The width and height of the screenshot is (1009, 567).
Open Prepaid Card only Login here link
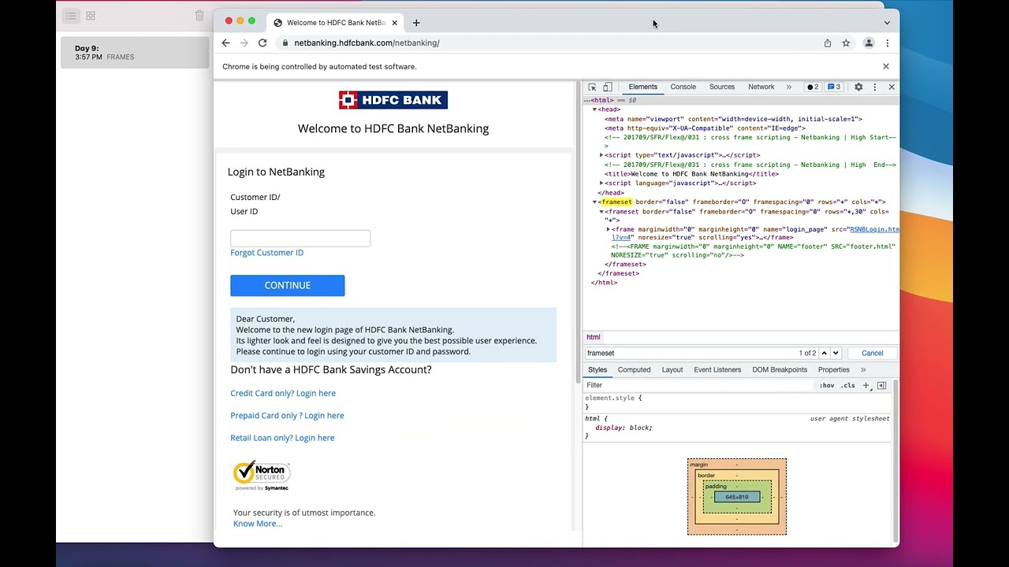point(287,415)
